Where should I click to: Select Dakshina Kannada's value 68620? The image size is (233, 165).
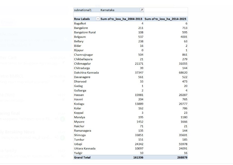[x=183, y=73]
